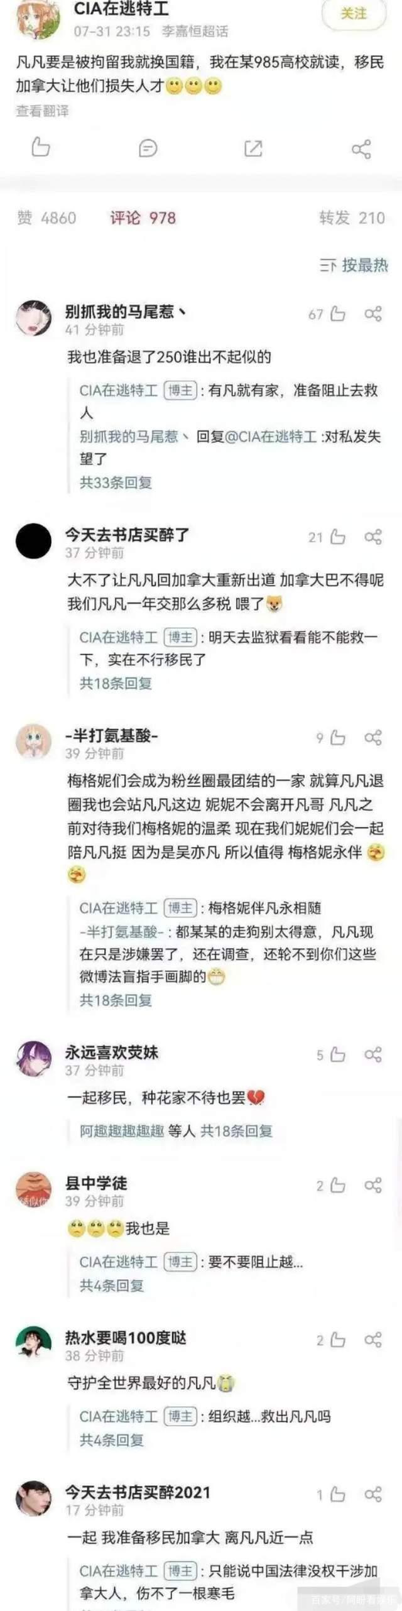
Task: Like the comment by 别抓我的马尾惹
Action: coord(338,314)
